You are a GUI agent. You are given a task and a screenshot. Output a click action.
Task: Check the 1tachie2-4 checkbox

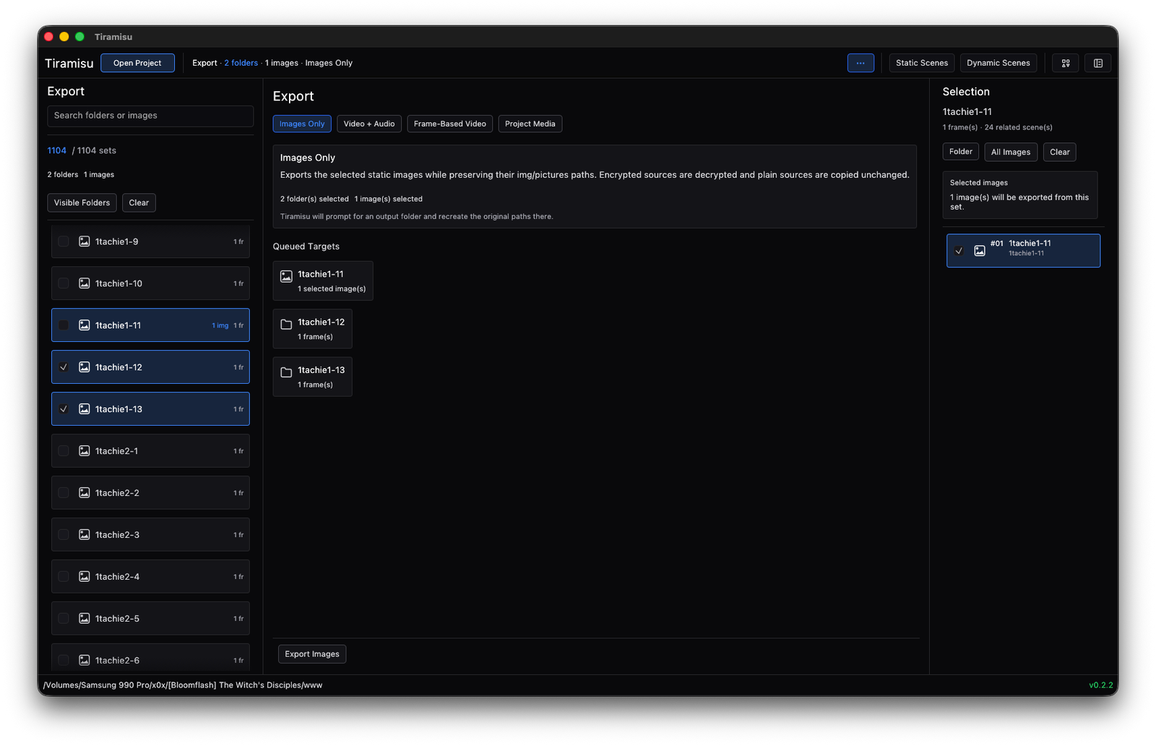(64, 577)
